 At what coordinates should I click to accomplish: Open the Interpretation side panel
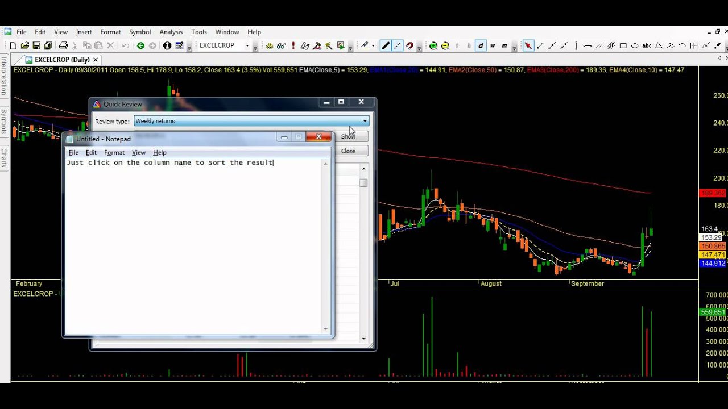tap(4, 76)
